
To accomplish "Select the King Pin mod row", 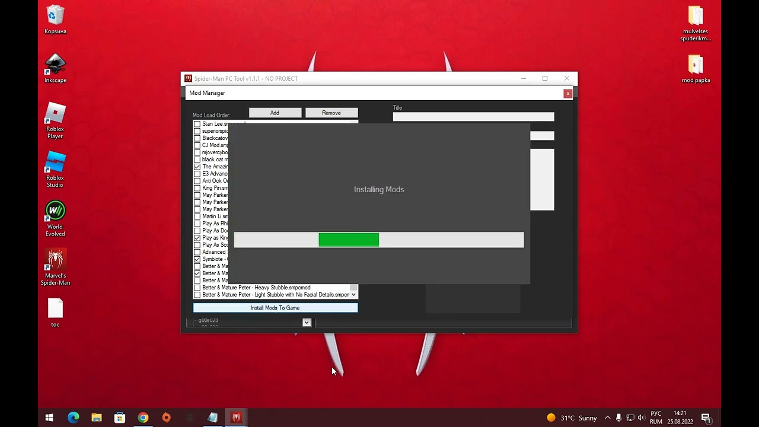I will [215, 188].
